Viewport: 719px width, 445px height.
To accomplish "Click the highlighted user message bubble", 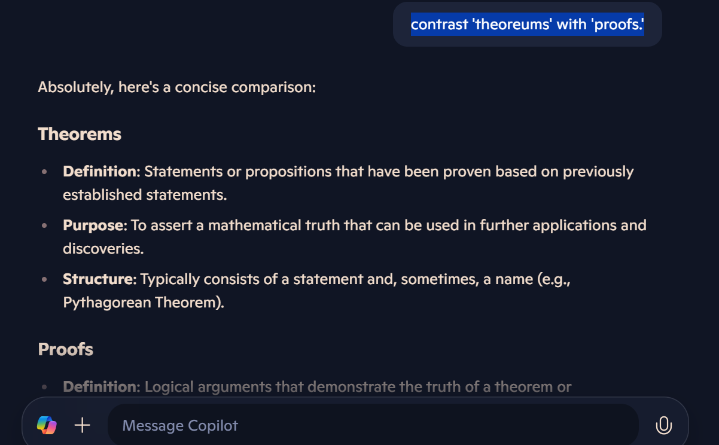I will [x=527, y=25].
